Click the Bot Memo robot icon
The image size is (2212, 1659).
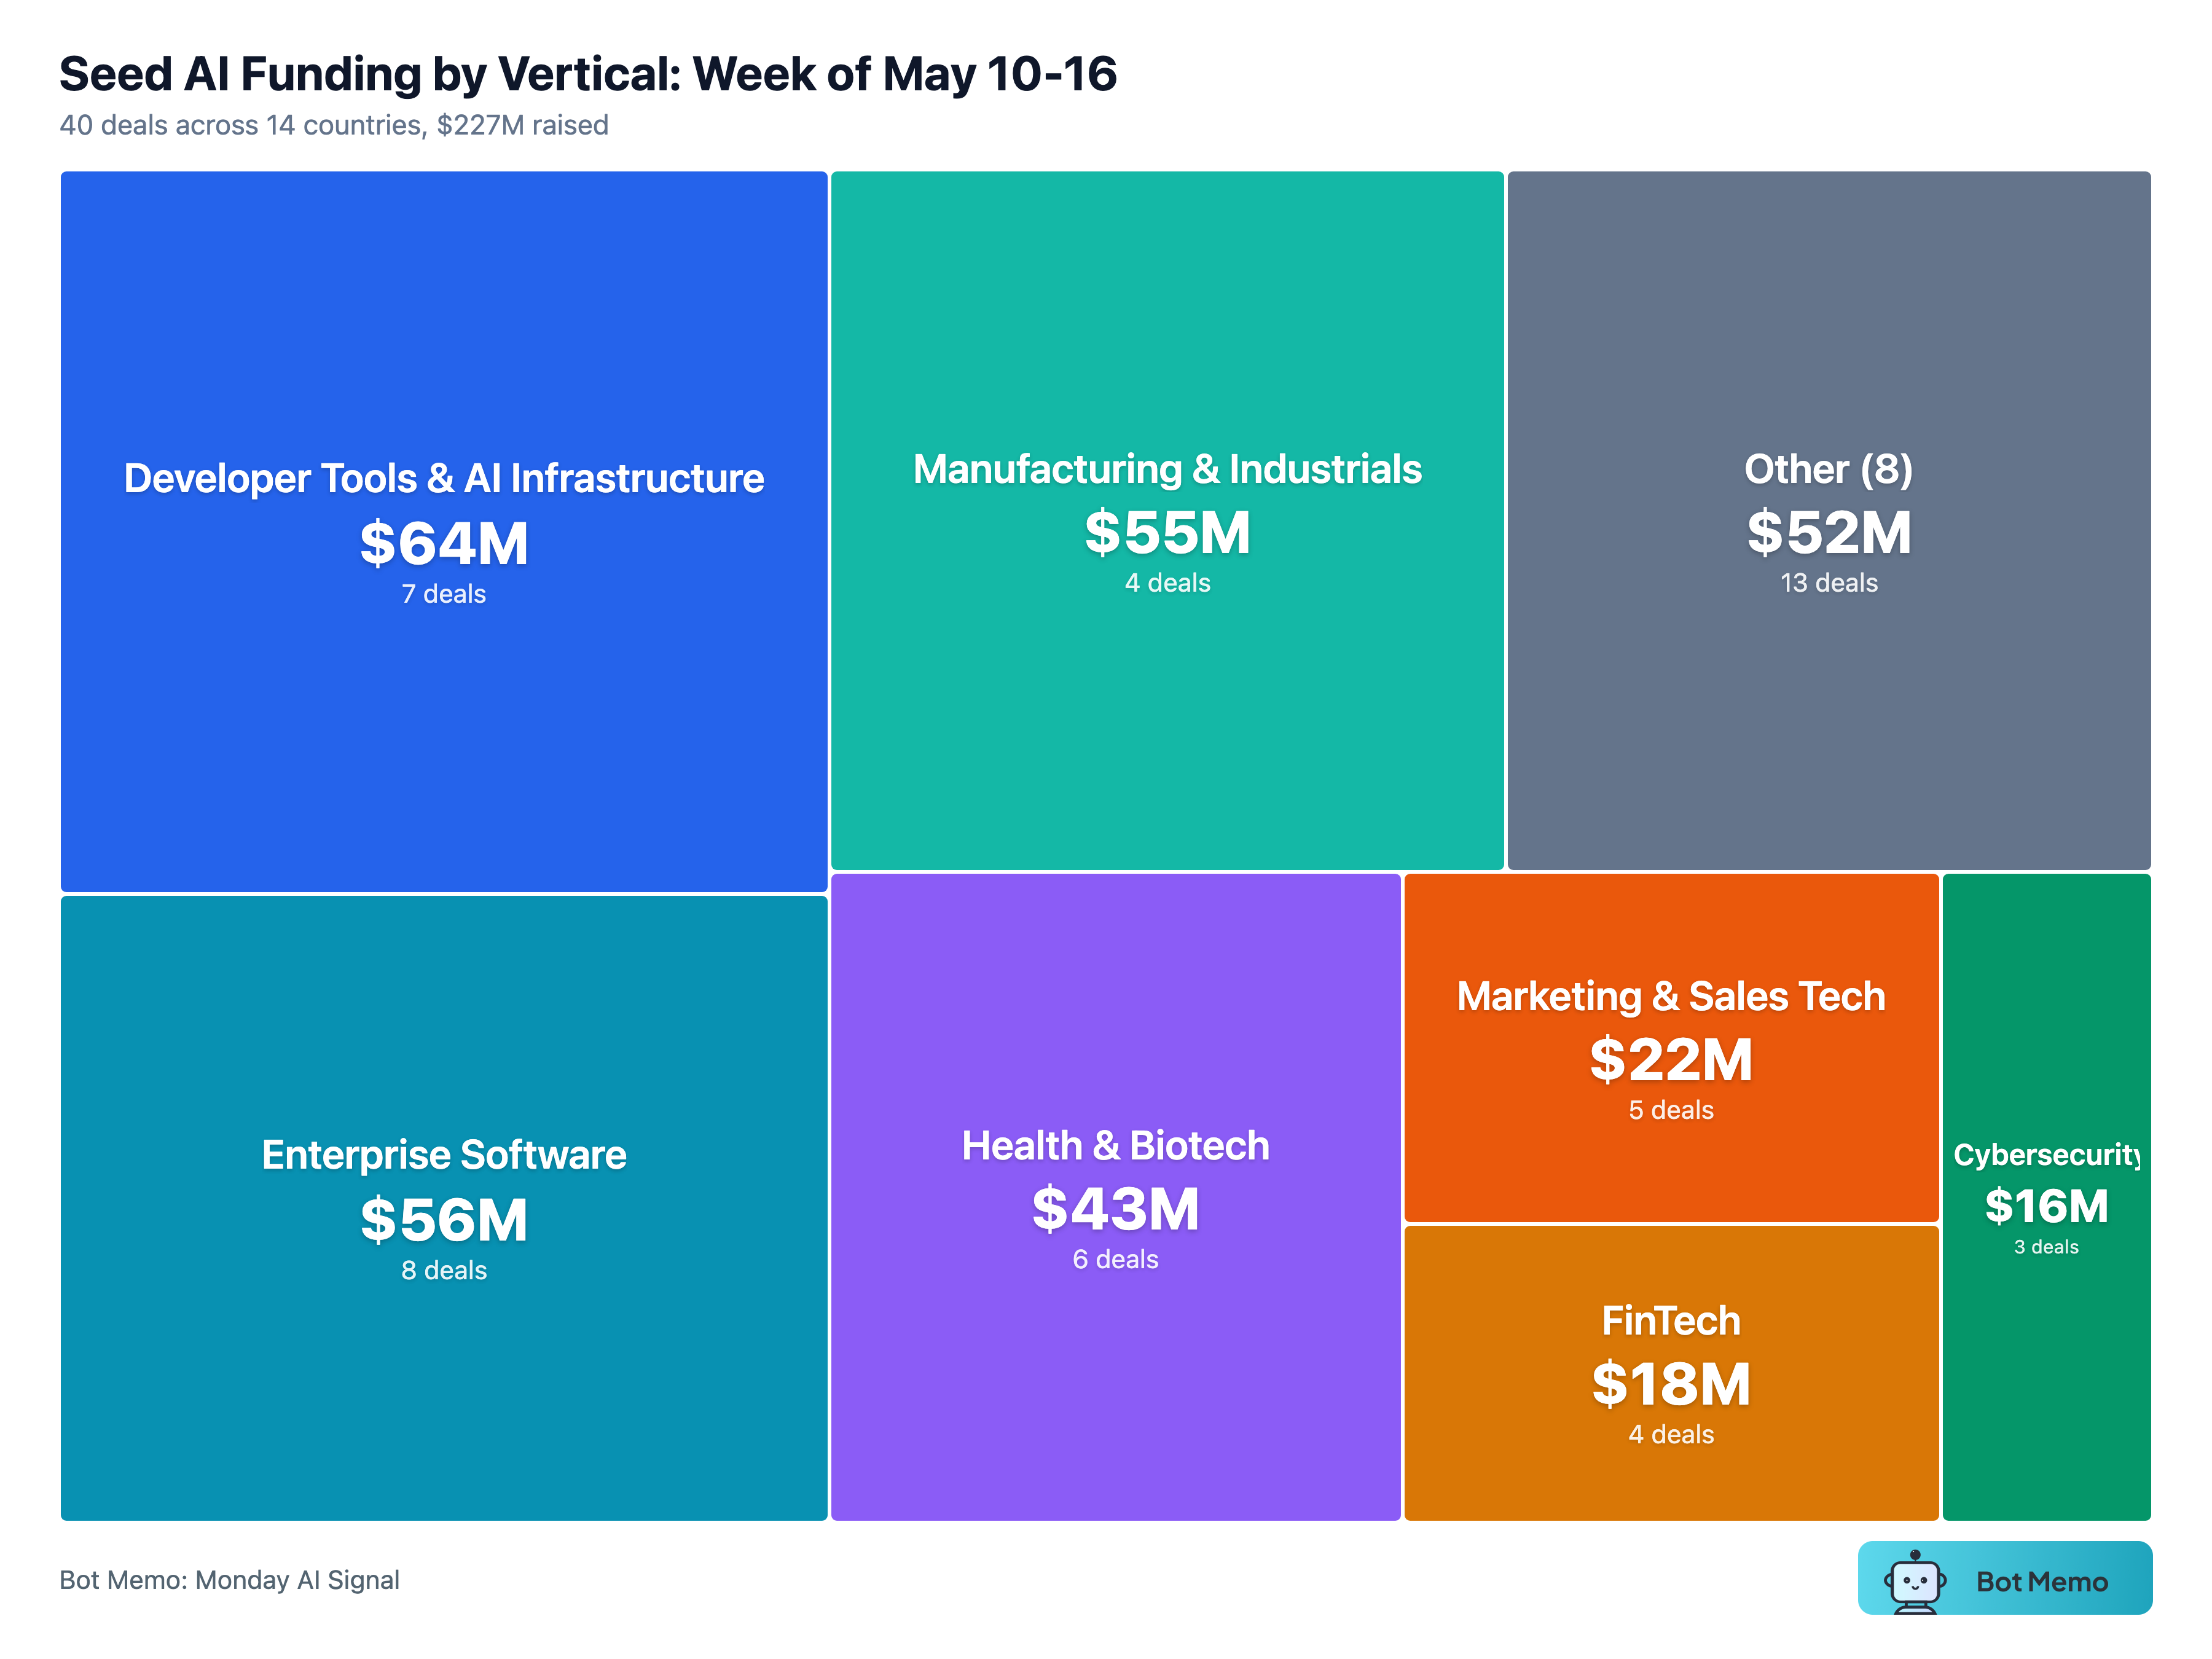click(x=1914, y=1582)
